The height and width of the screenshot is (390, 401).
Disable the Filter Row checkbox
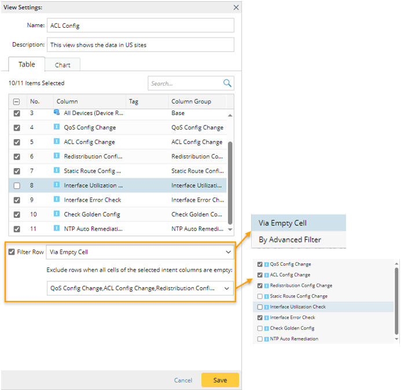[12, 252]
